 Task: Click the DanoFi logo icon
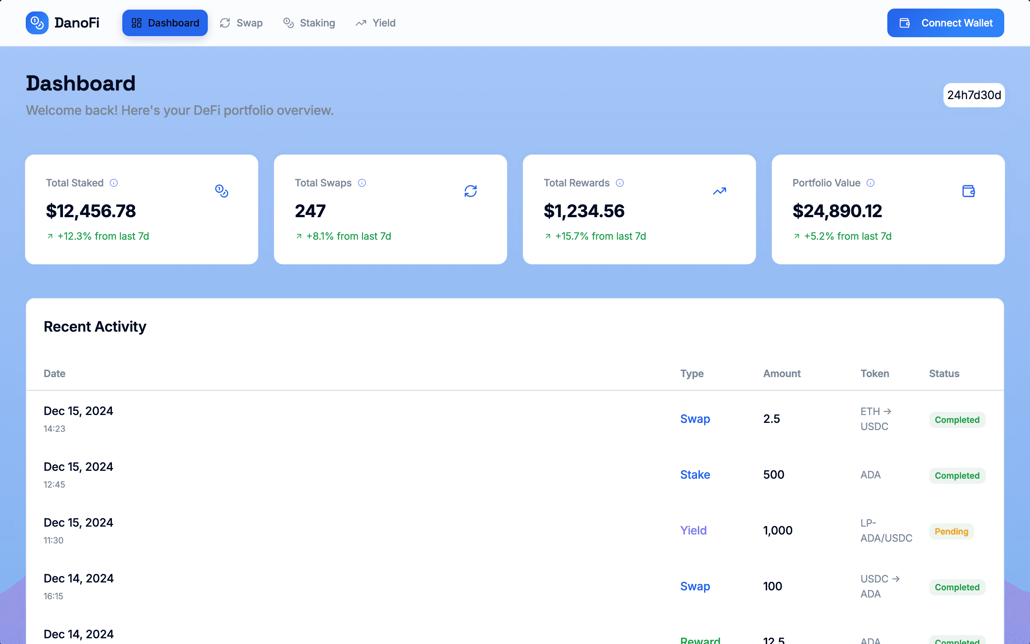click(x=37, y=23)
